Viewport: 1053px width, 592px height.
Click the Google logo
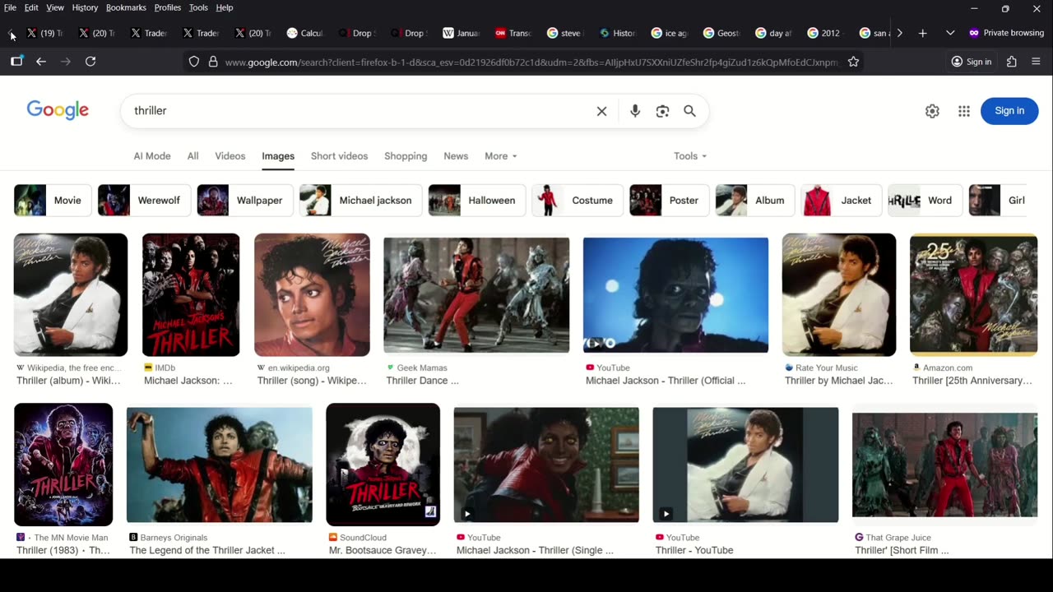click(58, 110)
